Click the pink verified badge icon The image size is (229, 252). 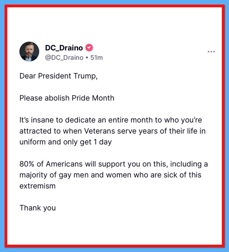pyautogui.click(x=89, y=47)
